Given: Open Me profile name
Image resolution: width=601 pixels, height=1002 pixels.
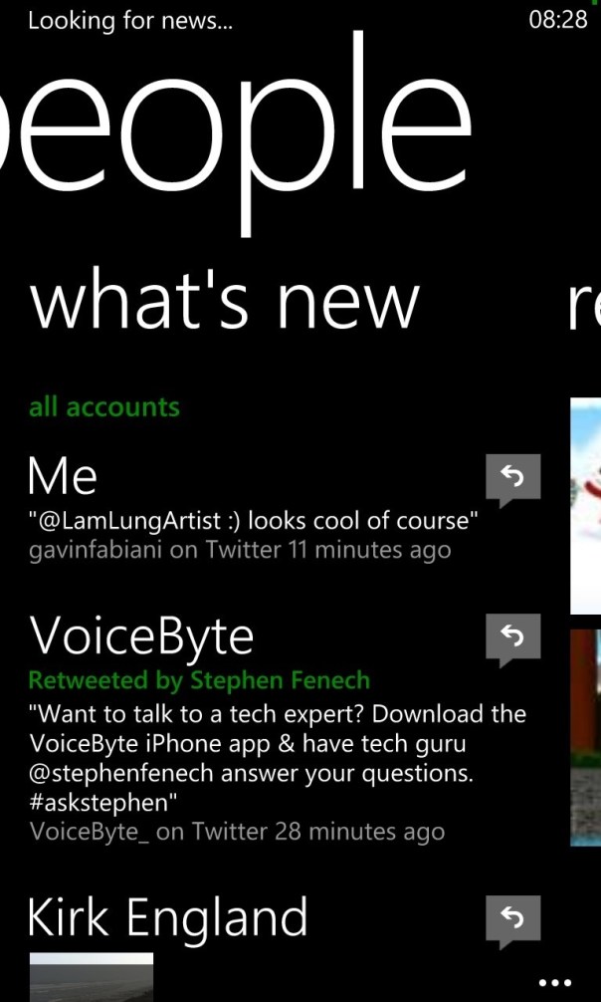Looking at the screenshot, I should point(63,475).
